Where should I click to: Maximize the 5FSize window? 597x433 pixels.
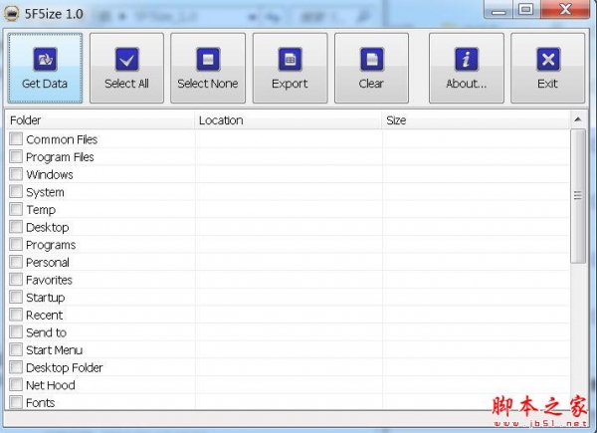point(526,9)
